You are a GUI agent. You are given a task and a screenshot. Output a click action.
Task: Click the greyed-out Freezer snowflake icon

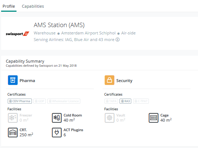click(x=13, y=118)
